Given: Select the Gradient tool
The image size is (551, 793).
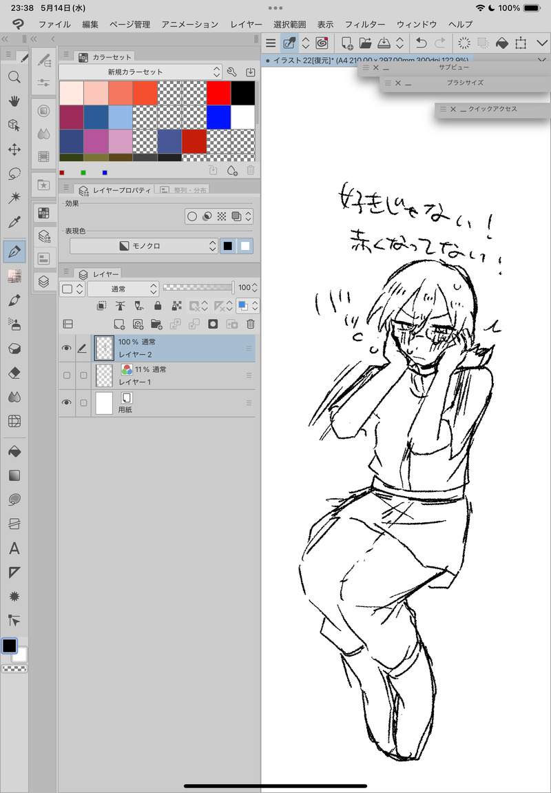Looking at the screenshot, I should click(x=14, y=475).
